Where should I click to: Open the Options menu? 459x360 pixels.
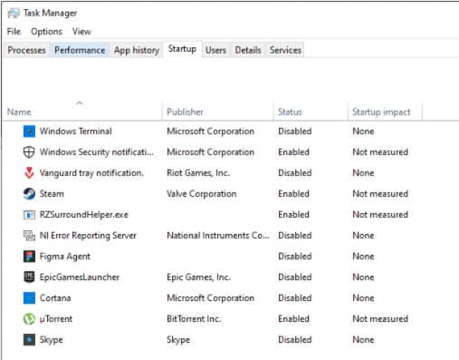46,32
